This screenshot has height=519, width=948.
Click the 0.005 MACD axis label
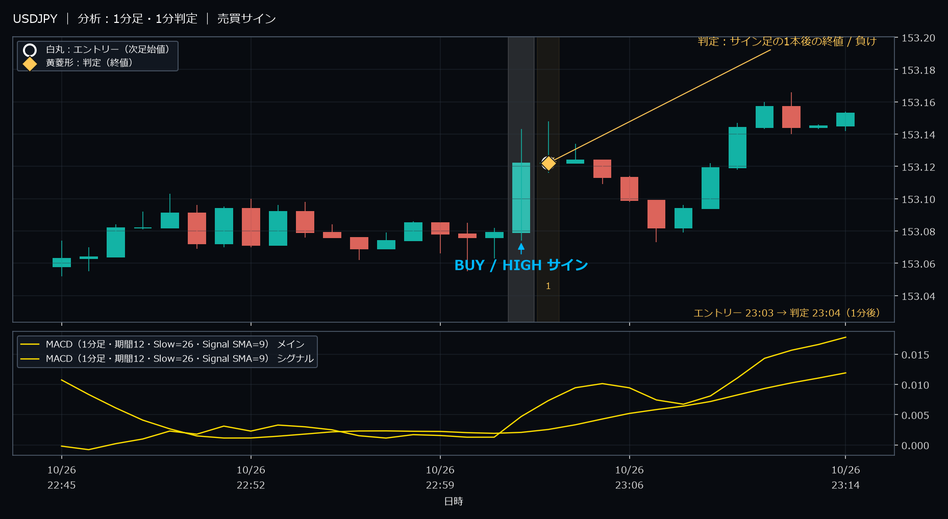pos(915,416)
